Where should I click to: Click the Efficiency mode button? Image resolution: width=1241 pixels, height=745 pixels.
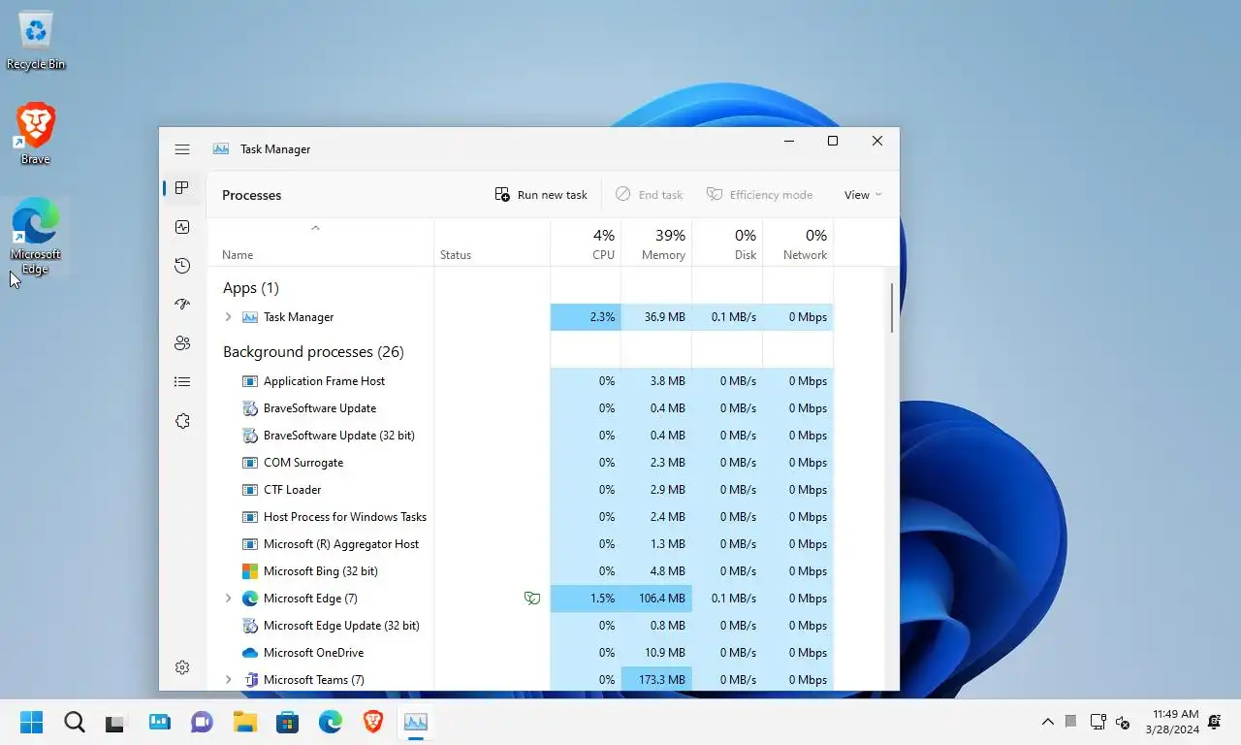click(760, 195)
